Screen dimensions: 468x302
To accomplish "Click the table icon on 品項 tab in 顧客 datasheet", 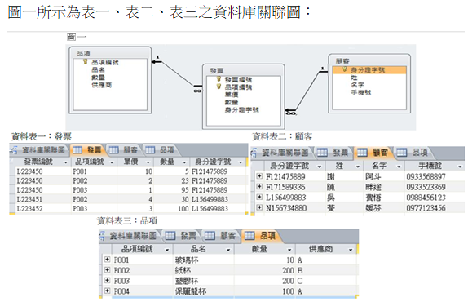I will (x=401, y=153).
